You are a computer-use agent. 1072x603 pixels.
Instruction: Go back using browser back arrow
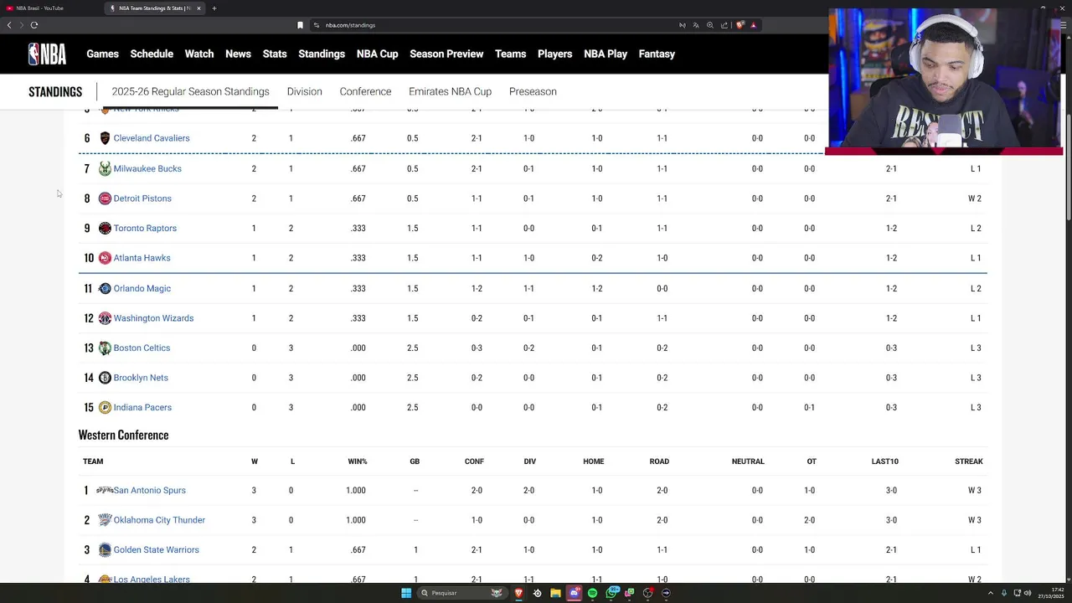click(x=9, y=25)
